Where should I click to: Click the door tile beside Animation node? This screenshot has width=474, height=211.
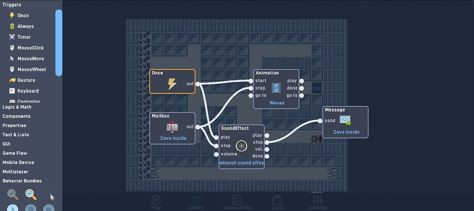pos(317,88)
